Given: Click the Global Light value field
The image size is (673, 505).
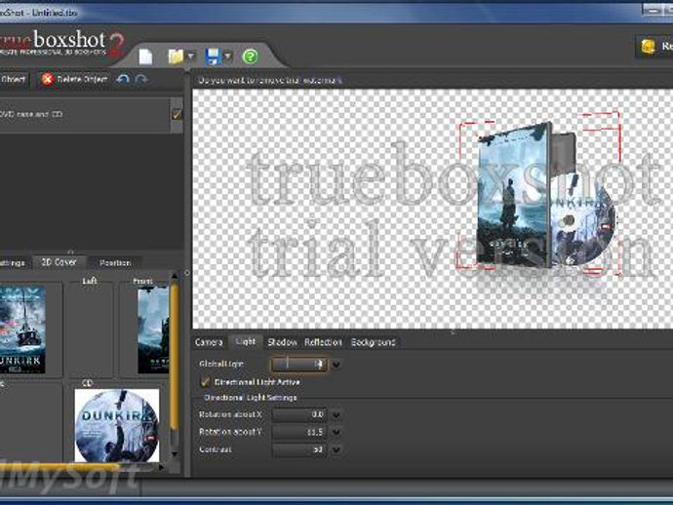Looking at the screenshot, I should click(x=298, y=365).
